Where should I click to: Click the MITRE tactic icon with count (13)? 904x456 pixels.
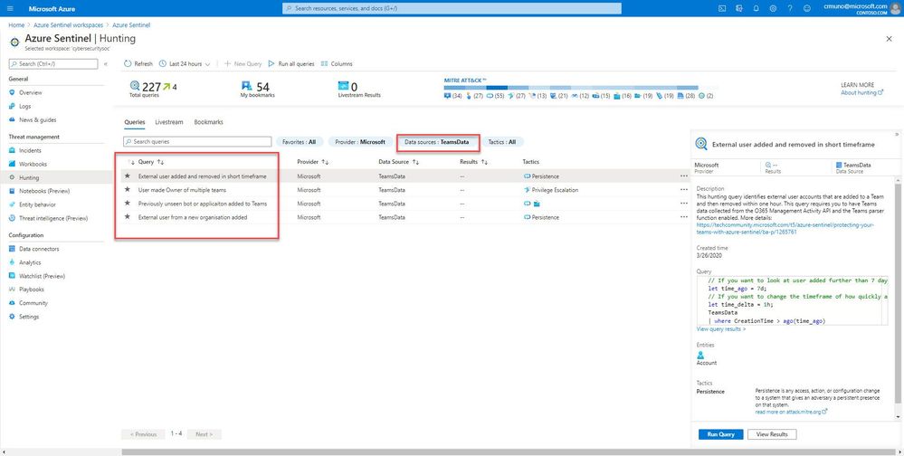pyautogui.click(x=532, y=96)
